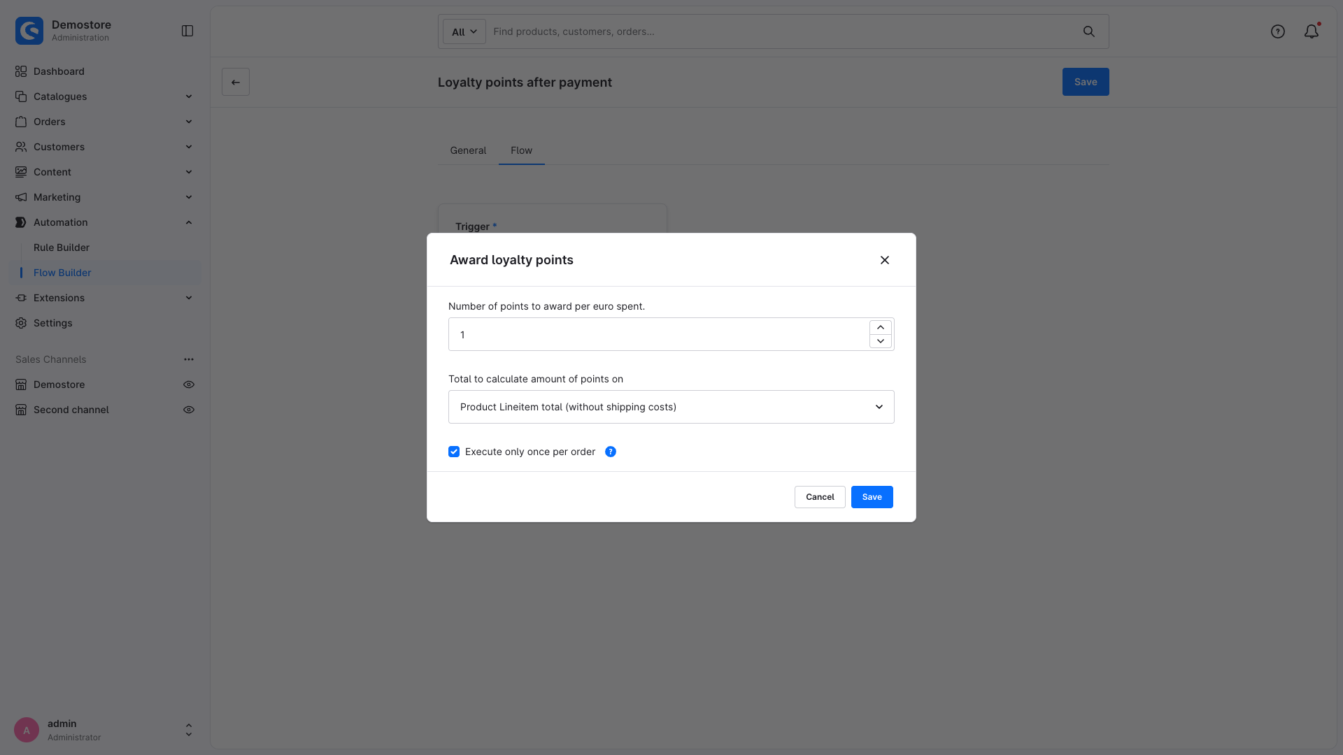Click the Shopware logo icon

click(29, 31)
